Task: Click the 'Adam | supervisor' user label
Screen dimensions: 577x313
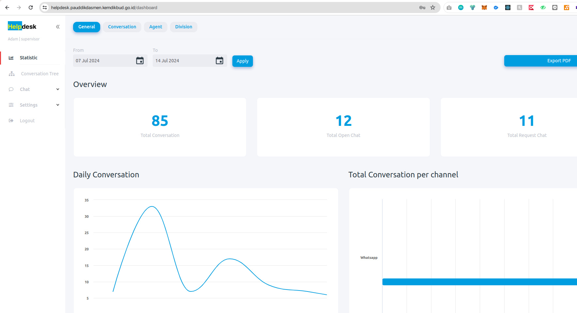Action: (x=23, y=39)
